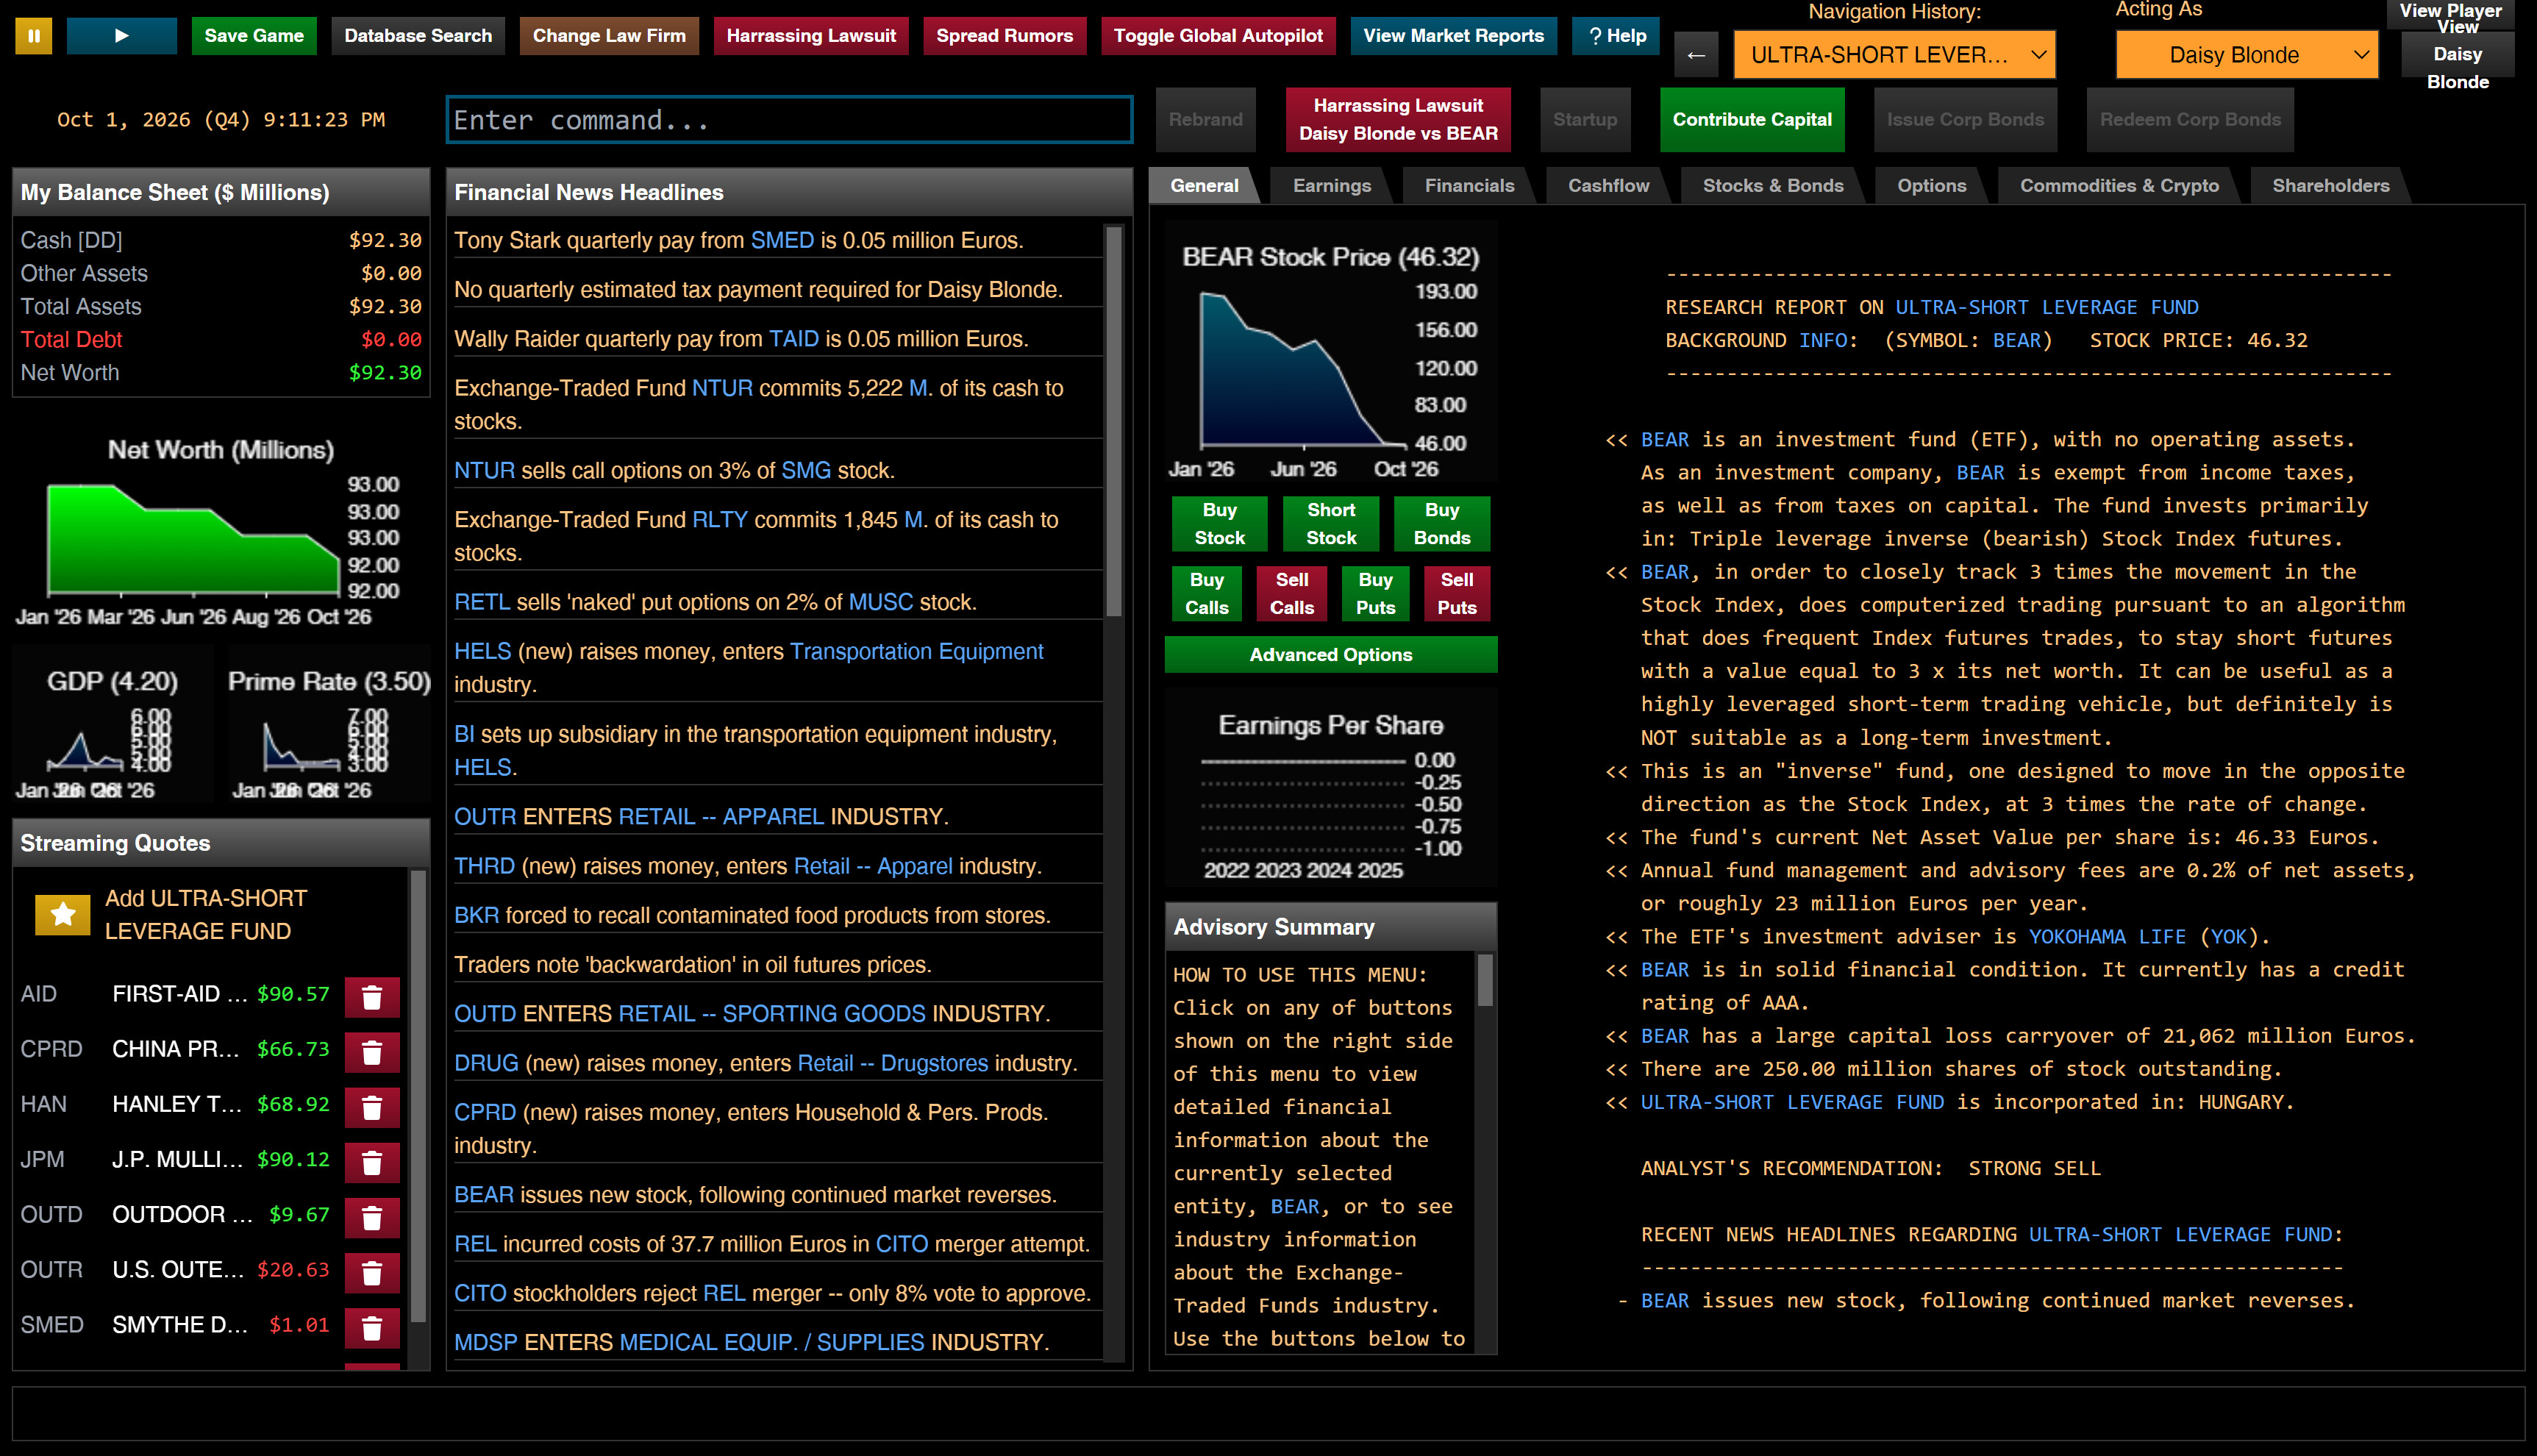2537x1456 pixels.
Task: Resume the simulation with the play icon
Action: point(121,35)
